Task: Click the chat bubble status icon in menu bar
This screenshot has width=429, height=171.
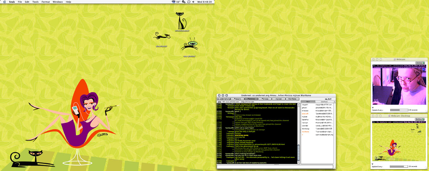Action: pos(189,2)
